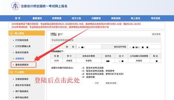The image size is (174, 100).
Task: Open the 网上报名 nav item in blue bar
Action: pyautogui.click(x=135, y=18)
